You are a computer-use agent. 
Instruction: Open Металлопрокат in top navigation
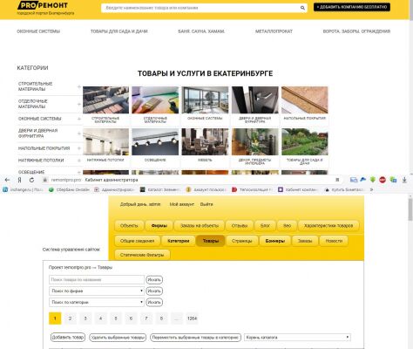tap(274, 31)
